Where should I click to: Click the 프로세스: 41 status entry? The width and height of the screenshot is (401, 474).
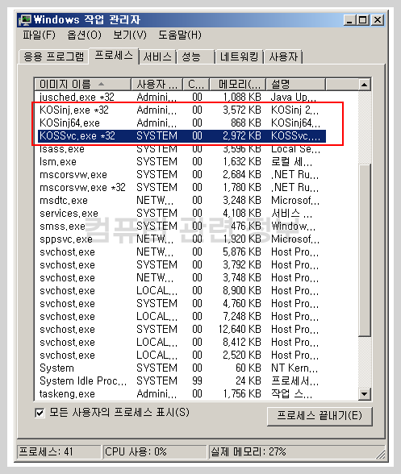(59, 452)
